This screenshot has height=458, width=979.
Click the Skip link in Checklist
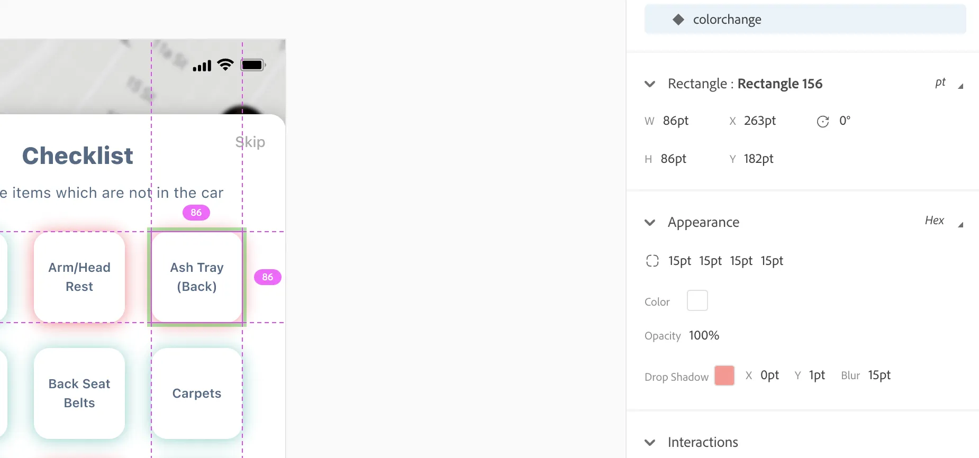coord(250,142)
